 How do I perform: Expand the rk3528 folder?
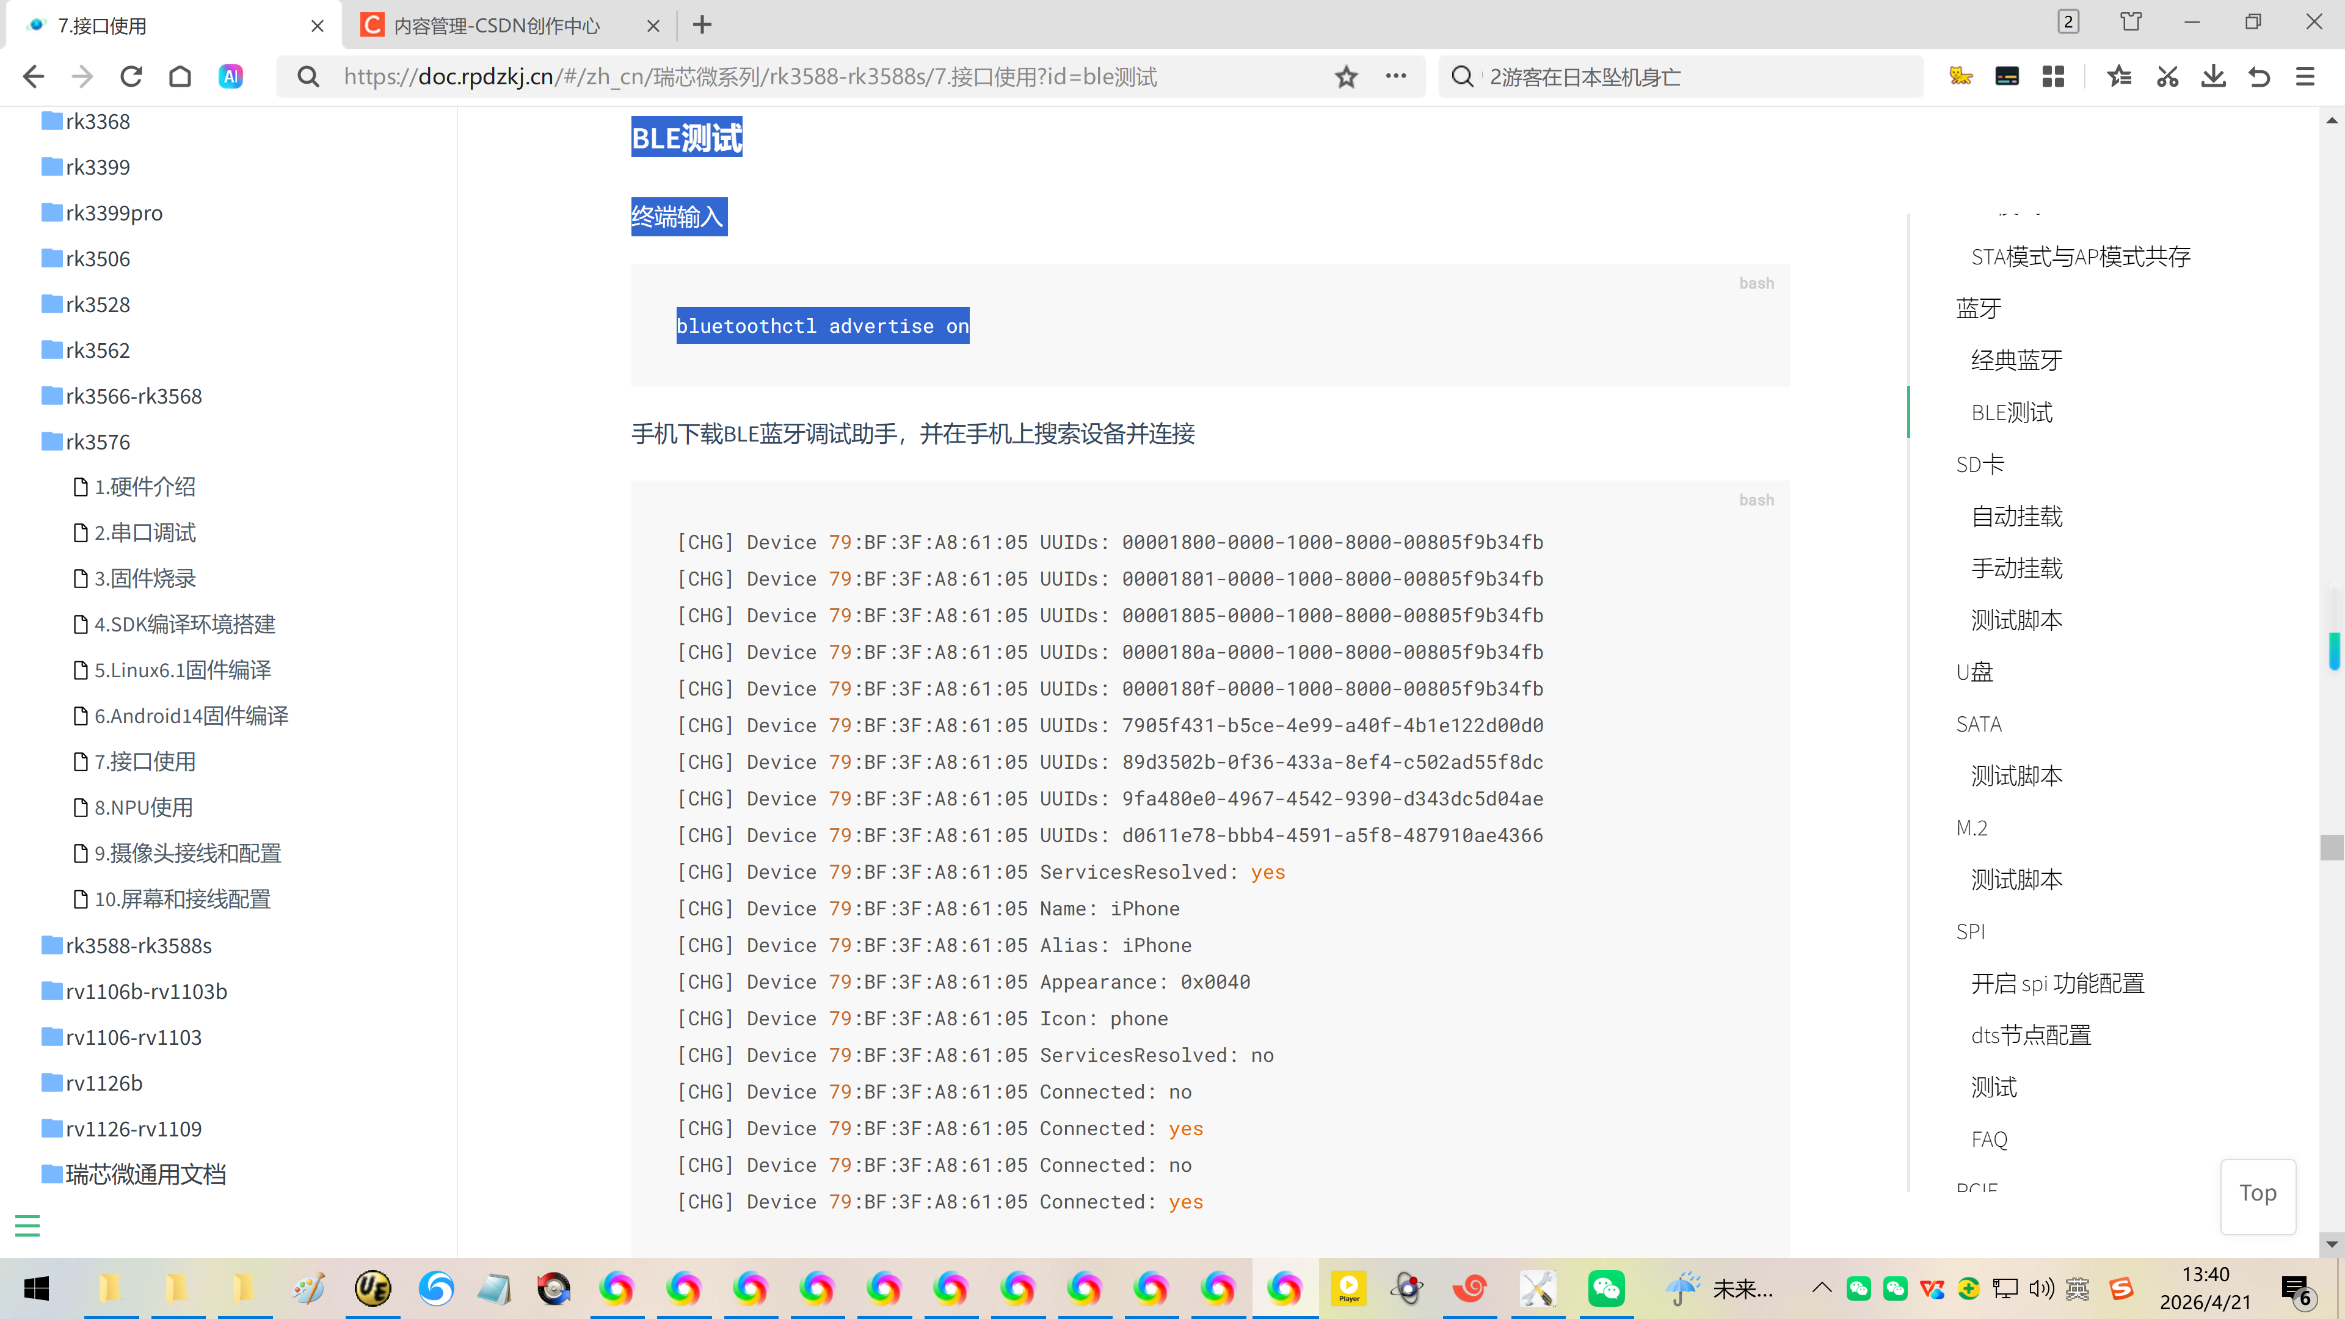pyautogui.click(x=85, y=304)
